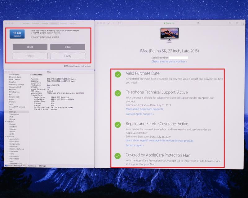Select Graphics/Displays in the sidebar
Screen dimensions: 248x198
(16, 84)
